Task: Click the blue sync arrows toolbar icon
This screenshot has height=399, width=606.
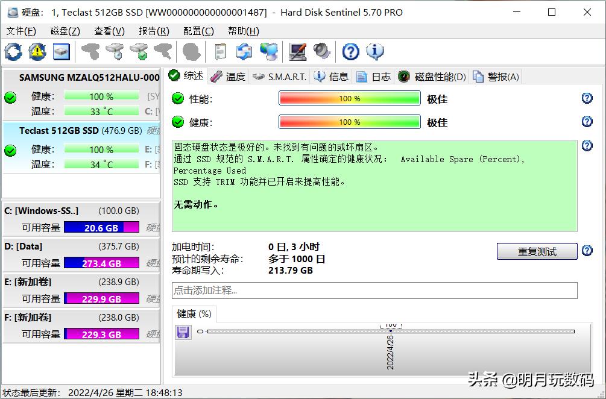Action: coord(244,51)
